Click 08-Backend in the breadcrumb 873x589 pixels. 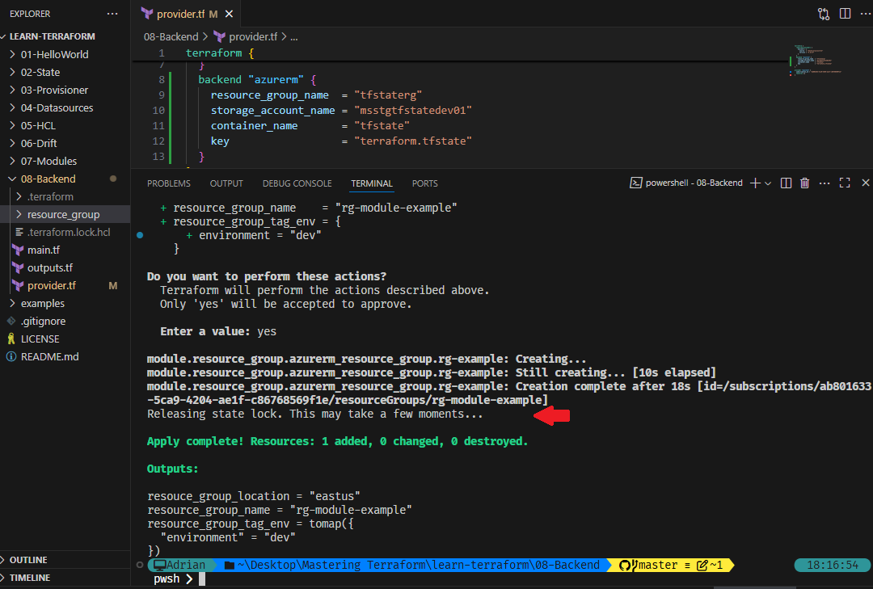(x=171, y=36)
